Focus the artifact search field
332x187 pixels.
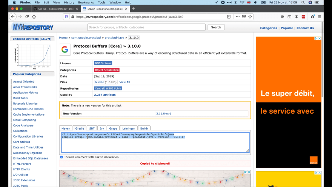(x=146, y=27)
